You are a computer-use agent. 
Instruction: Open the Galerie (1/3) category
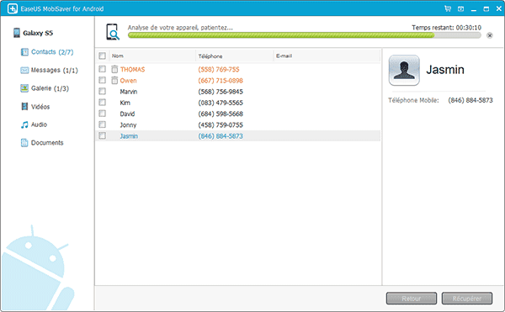tap(45, 88)
